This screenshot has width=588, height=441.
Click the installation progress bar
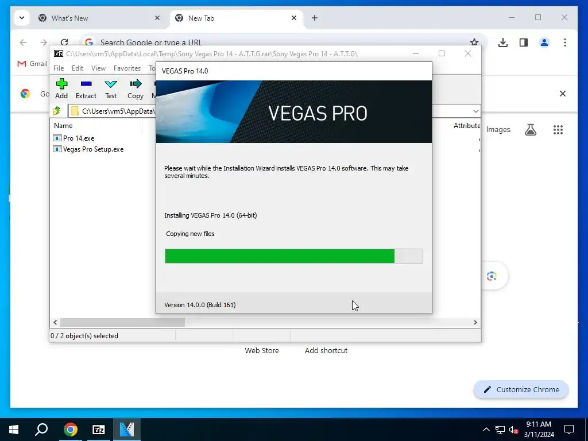[x=293, y=256]
